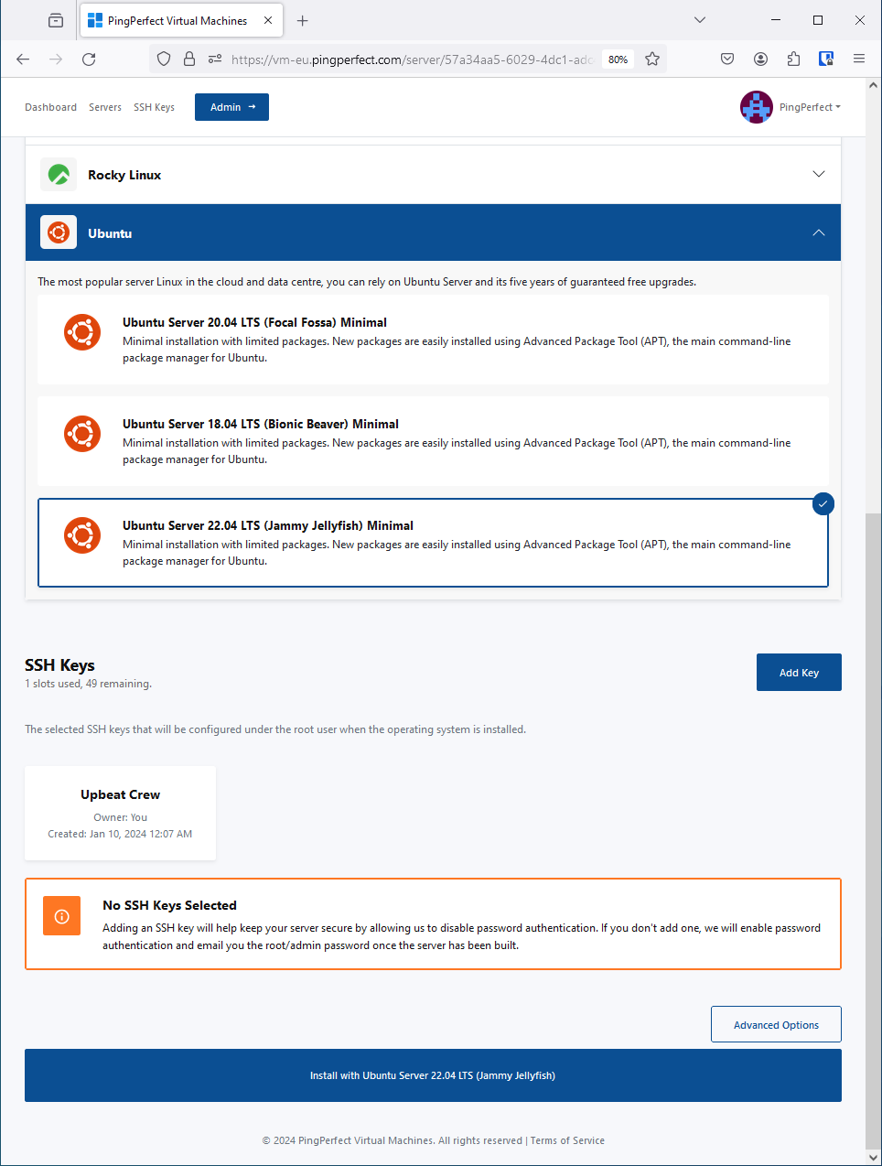The image size is (882, 1166).
Task: Click the Rocky Linux logo icon
Action: point(59,175)
